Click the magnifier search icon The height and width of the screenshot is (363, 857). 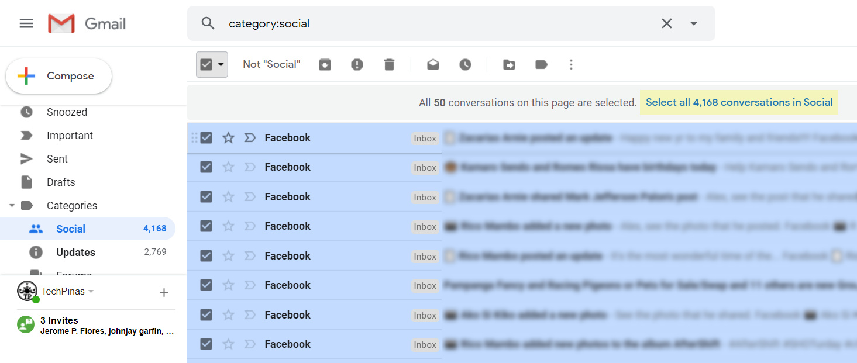tap(208, 23)
